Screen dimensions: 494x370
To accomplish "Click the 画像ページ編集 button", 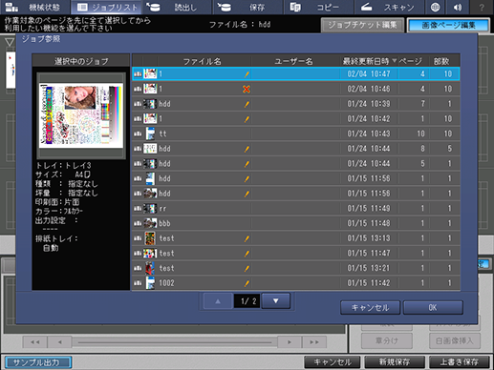I will coord(448,25).
